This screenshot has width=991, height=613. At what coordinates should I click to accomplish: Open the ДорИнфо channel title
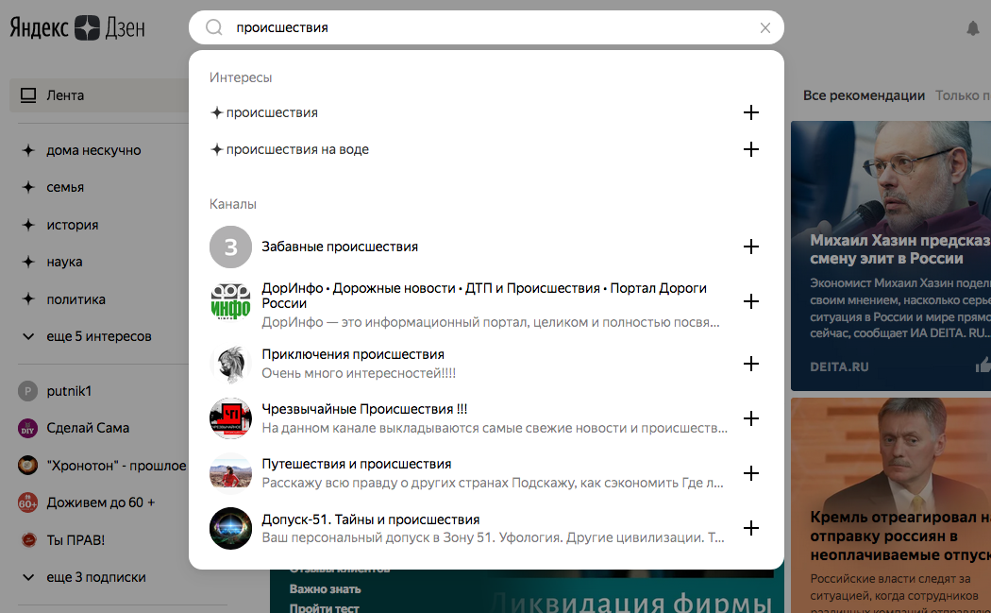(x=484, y=296)
